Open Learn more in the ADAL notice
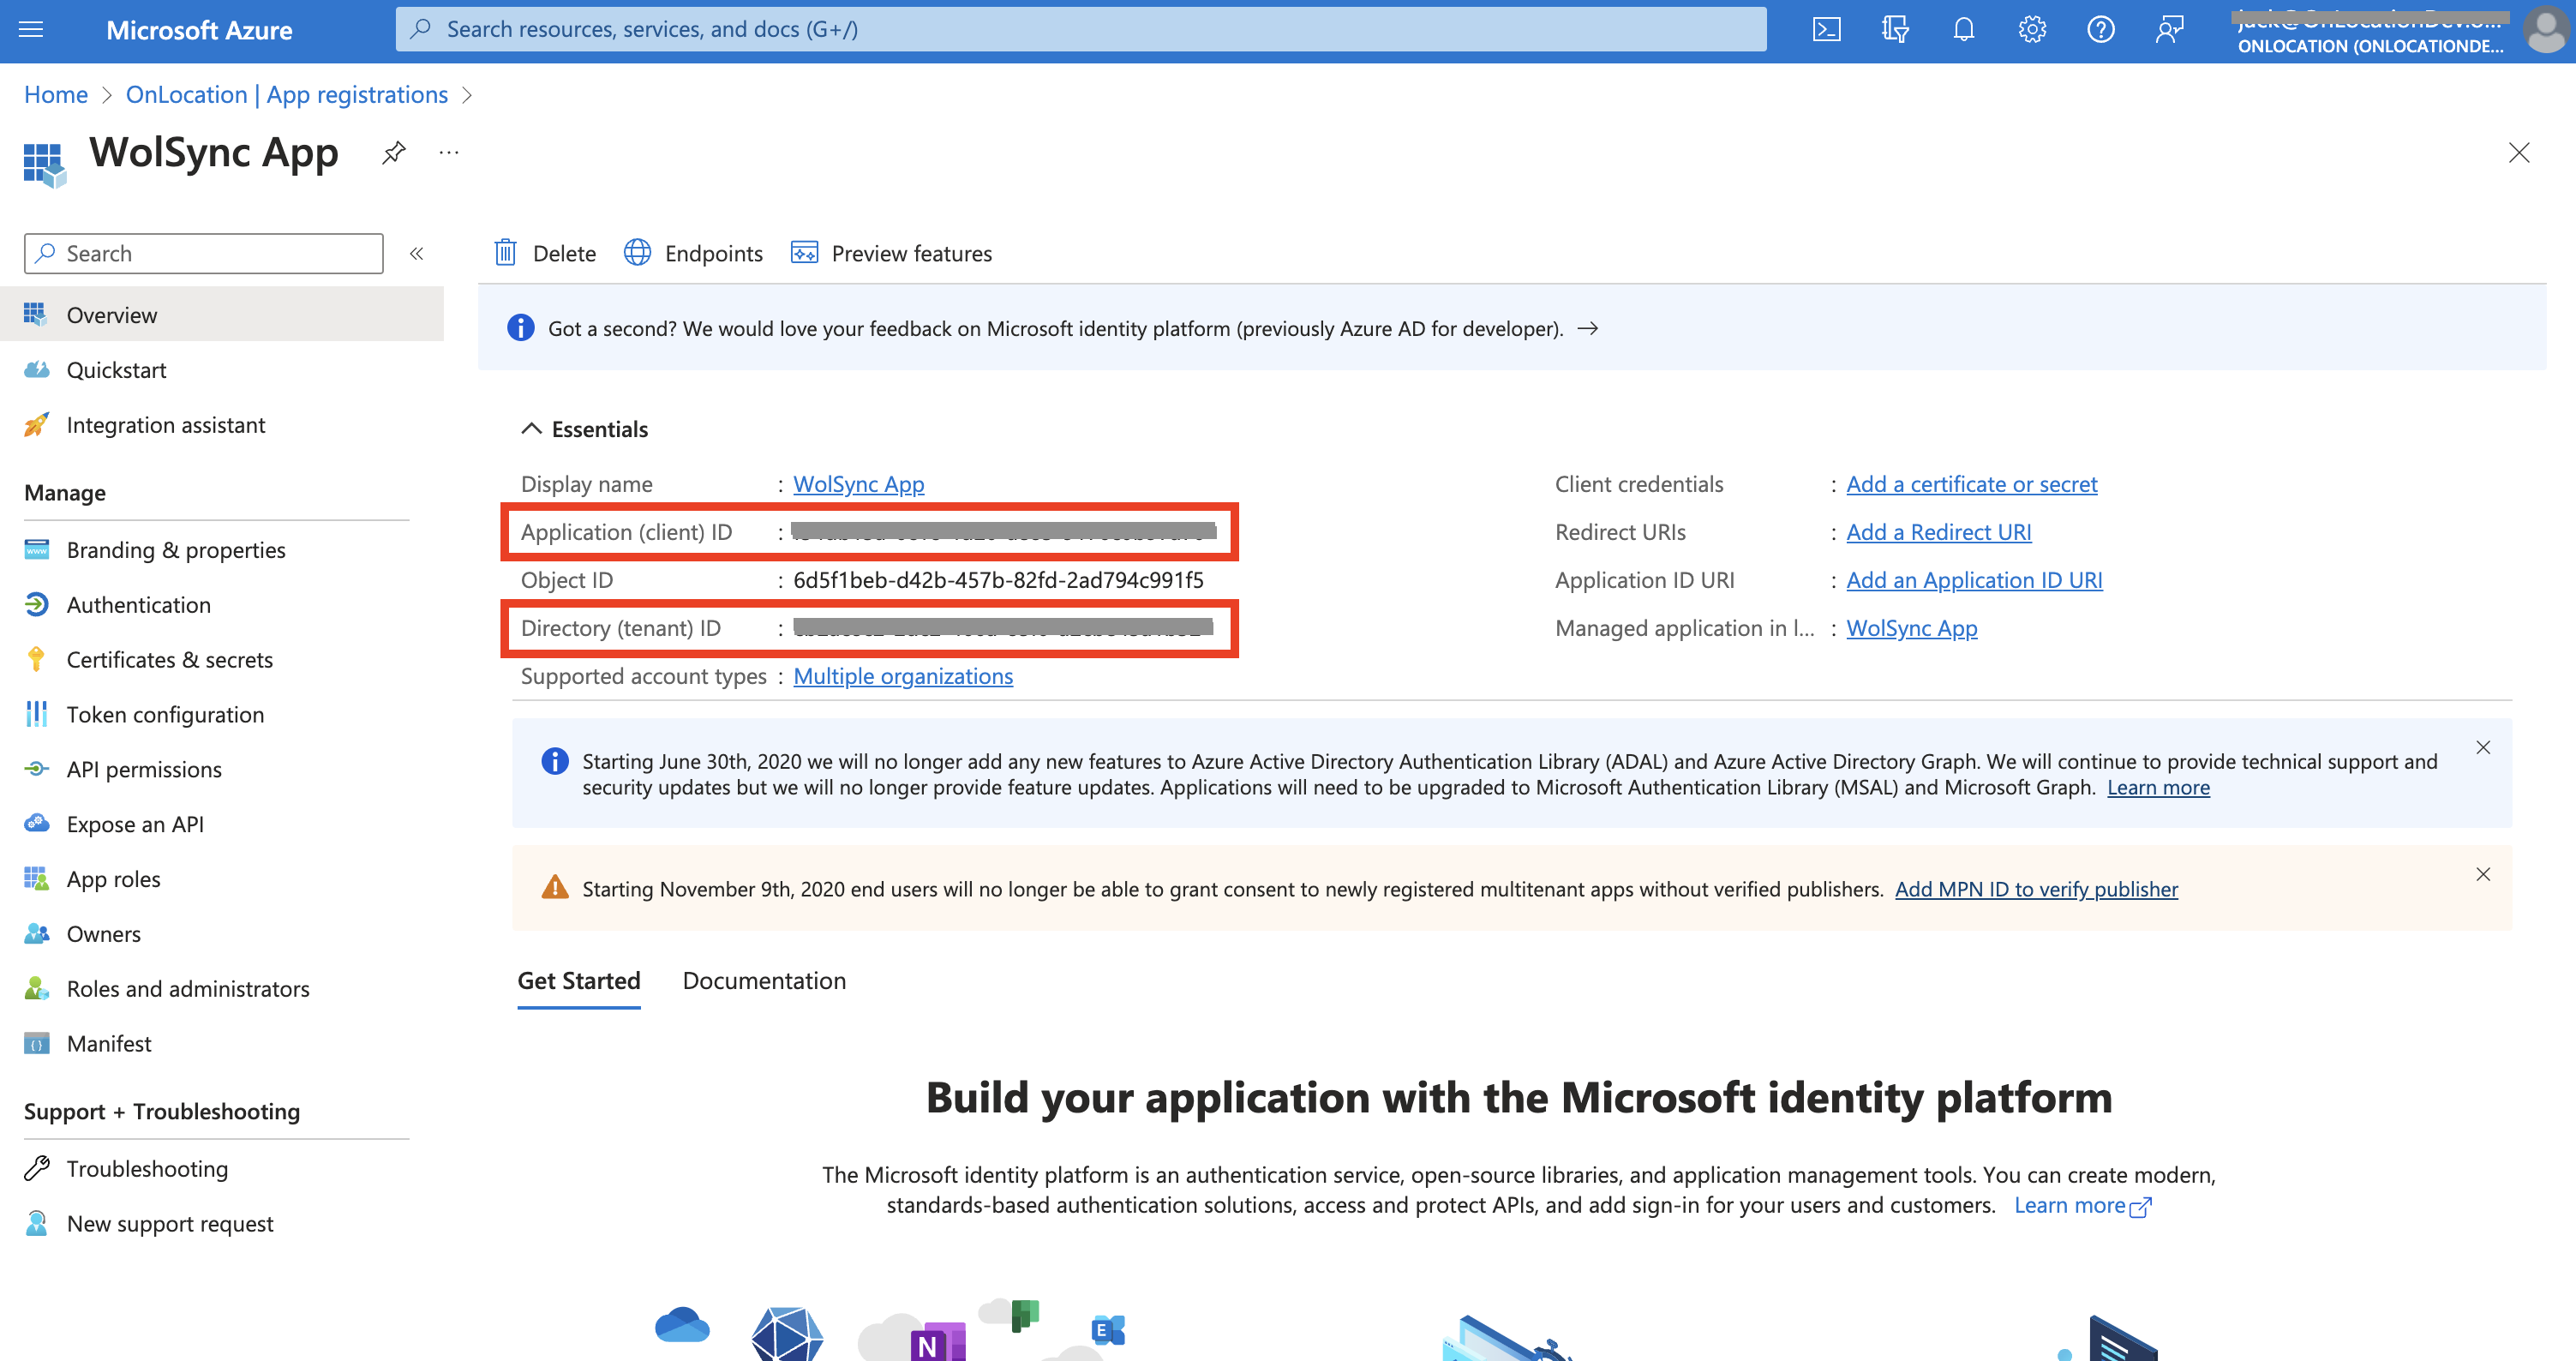 click(2158, 787)
